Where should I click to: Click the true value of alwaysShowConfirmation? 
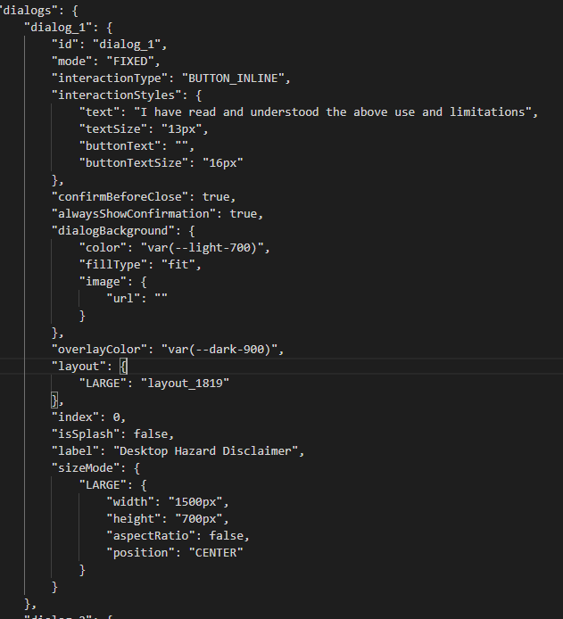(247, 213)
